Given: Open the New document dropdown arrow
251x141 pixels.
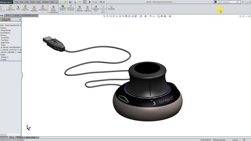Looking at the screenshot, I should (62, 2).
